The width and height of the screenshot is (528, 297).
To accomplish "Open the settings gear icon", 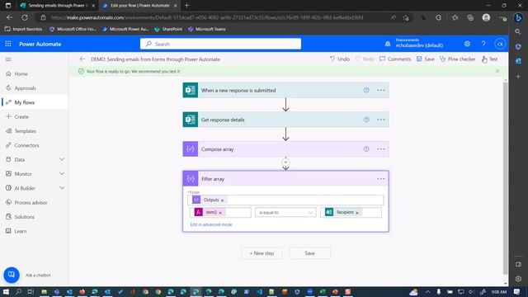I will click(467, 44).
